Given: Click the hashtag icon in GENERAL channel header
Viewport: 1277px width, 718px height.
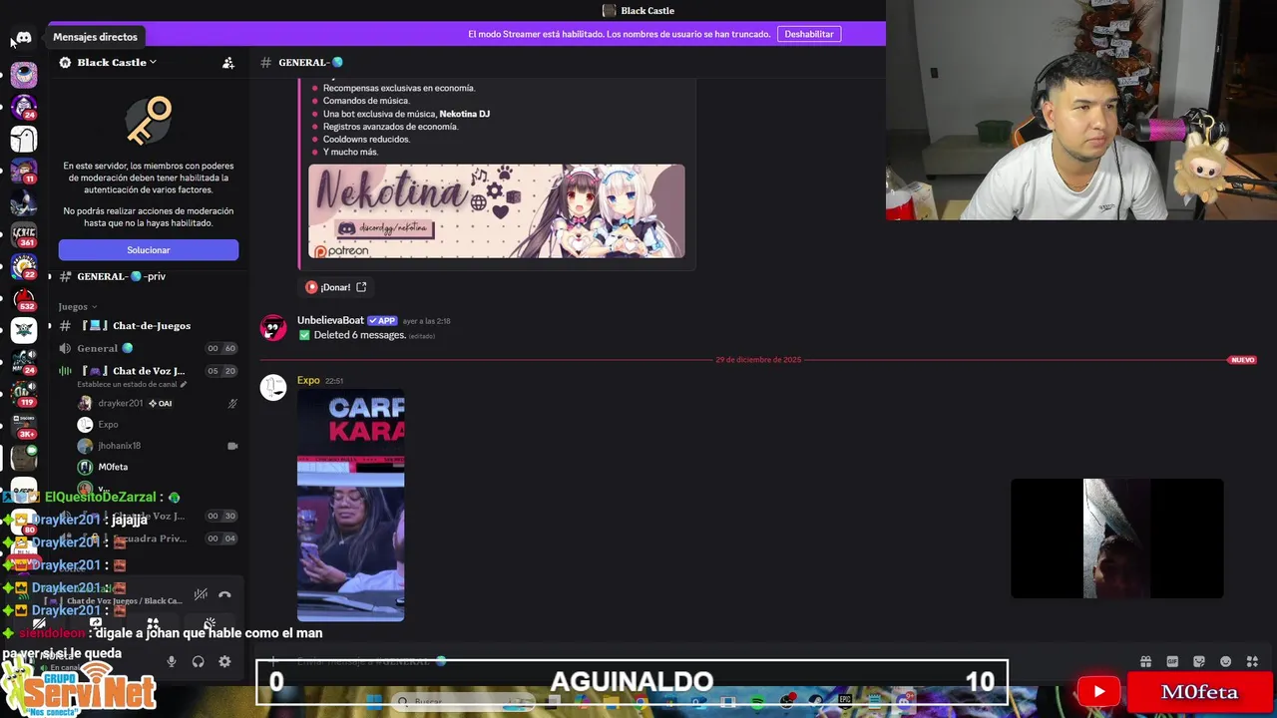Looking at the screenshot, I should pos(265,63).
